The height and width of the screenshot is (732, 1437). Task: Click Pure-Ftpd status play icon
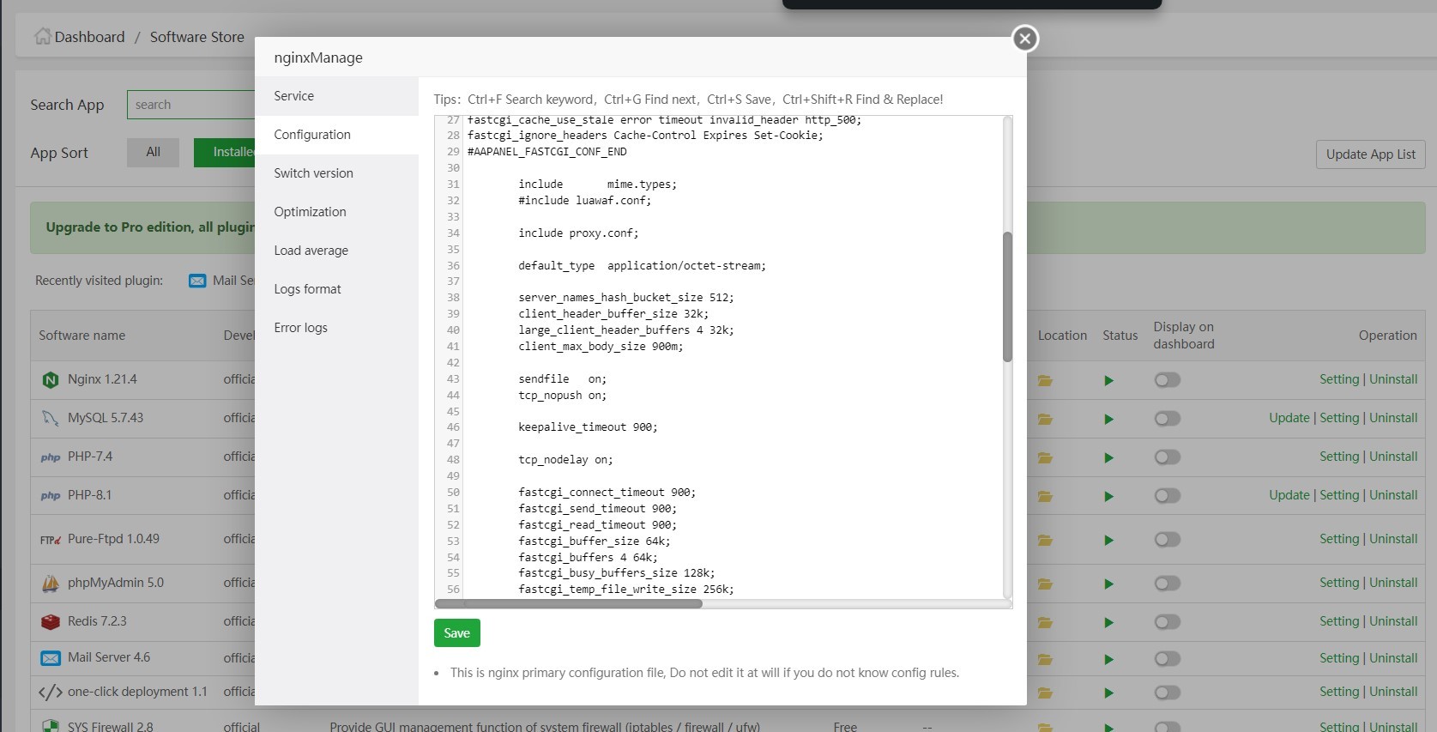tap(1108, 540)
